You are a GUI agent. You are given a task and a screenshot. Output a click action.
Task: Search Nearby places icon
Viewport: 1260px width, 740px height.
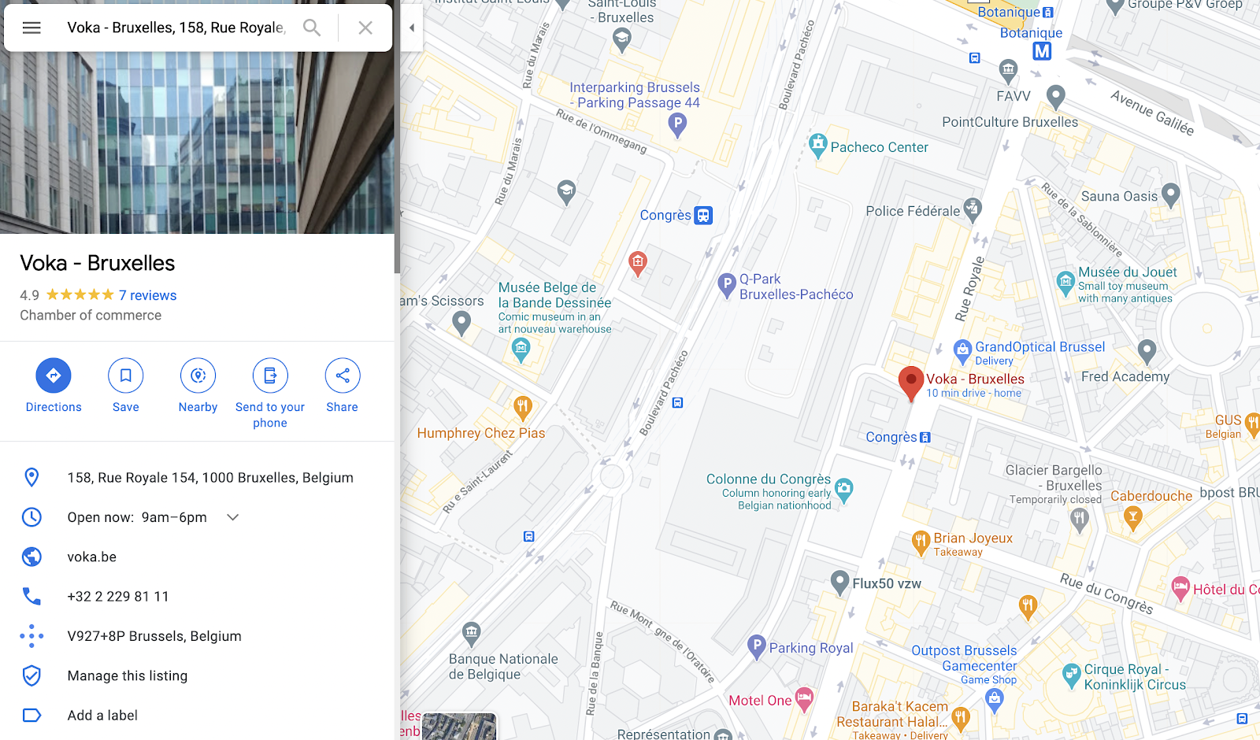(x=198, y=386)
